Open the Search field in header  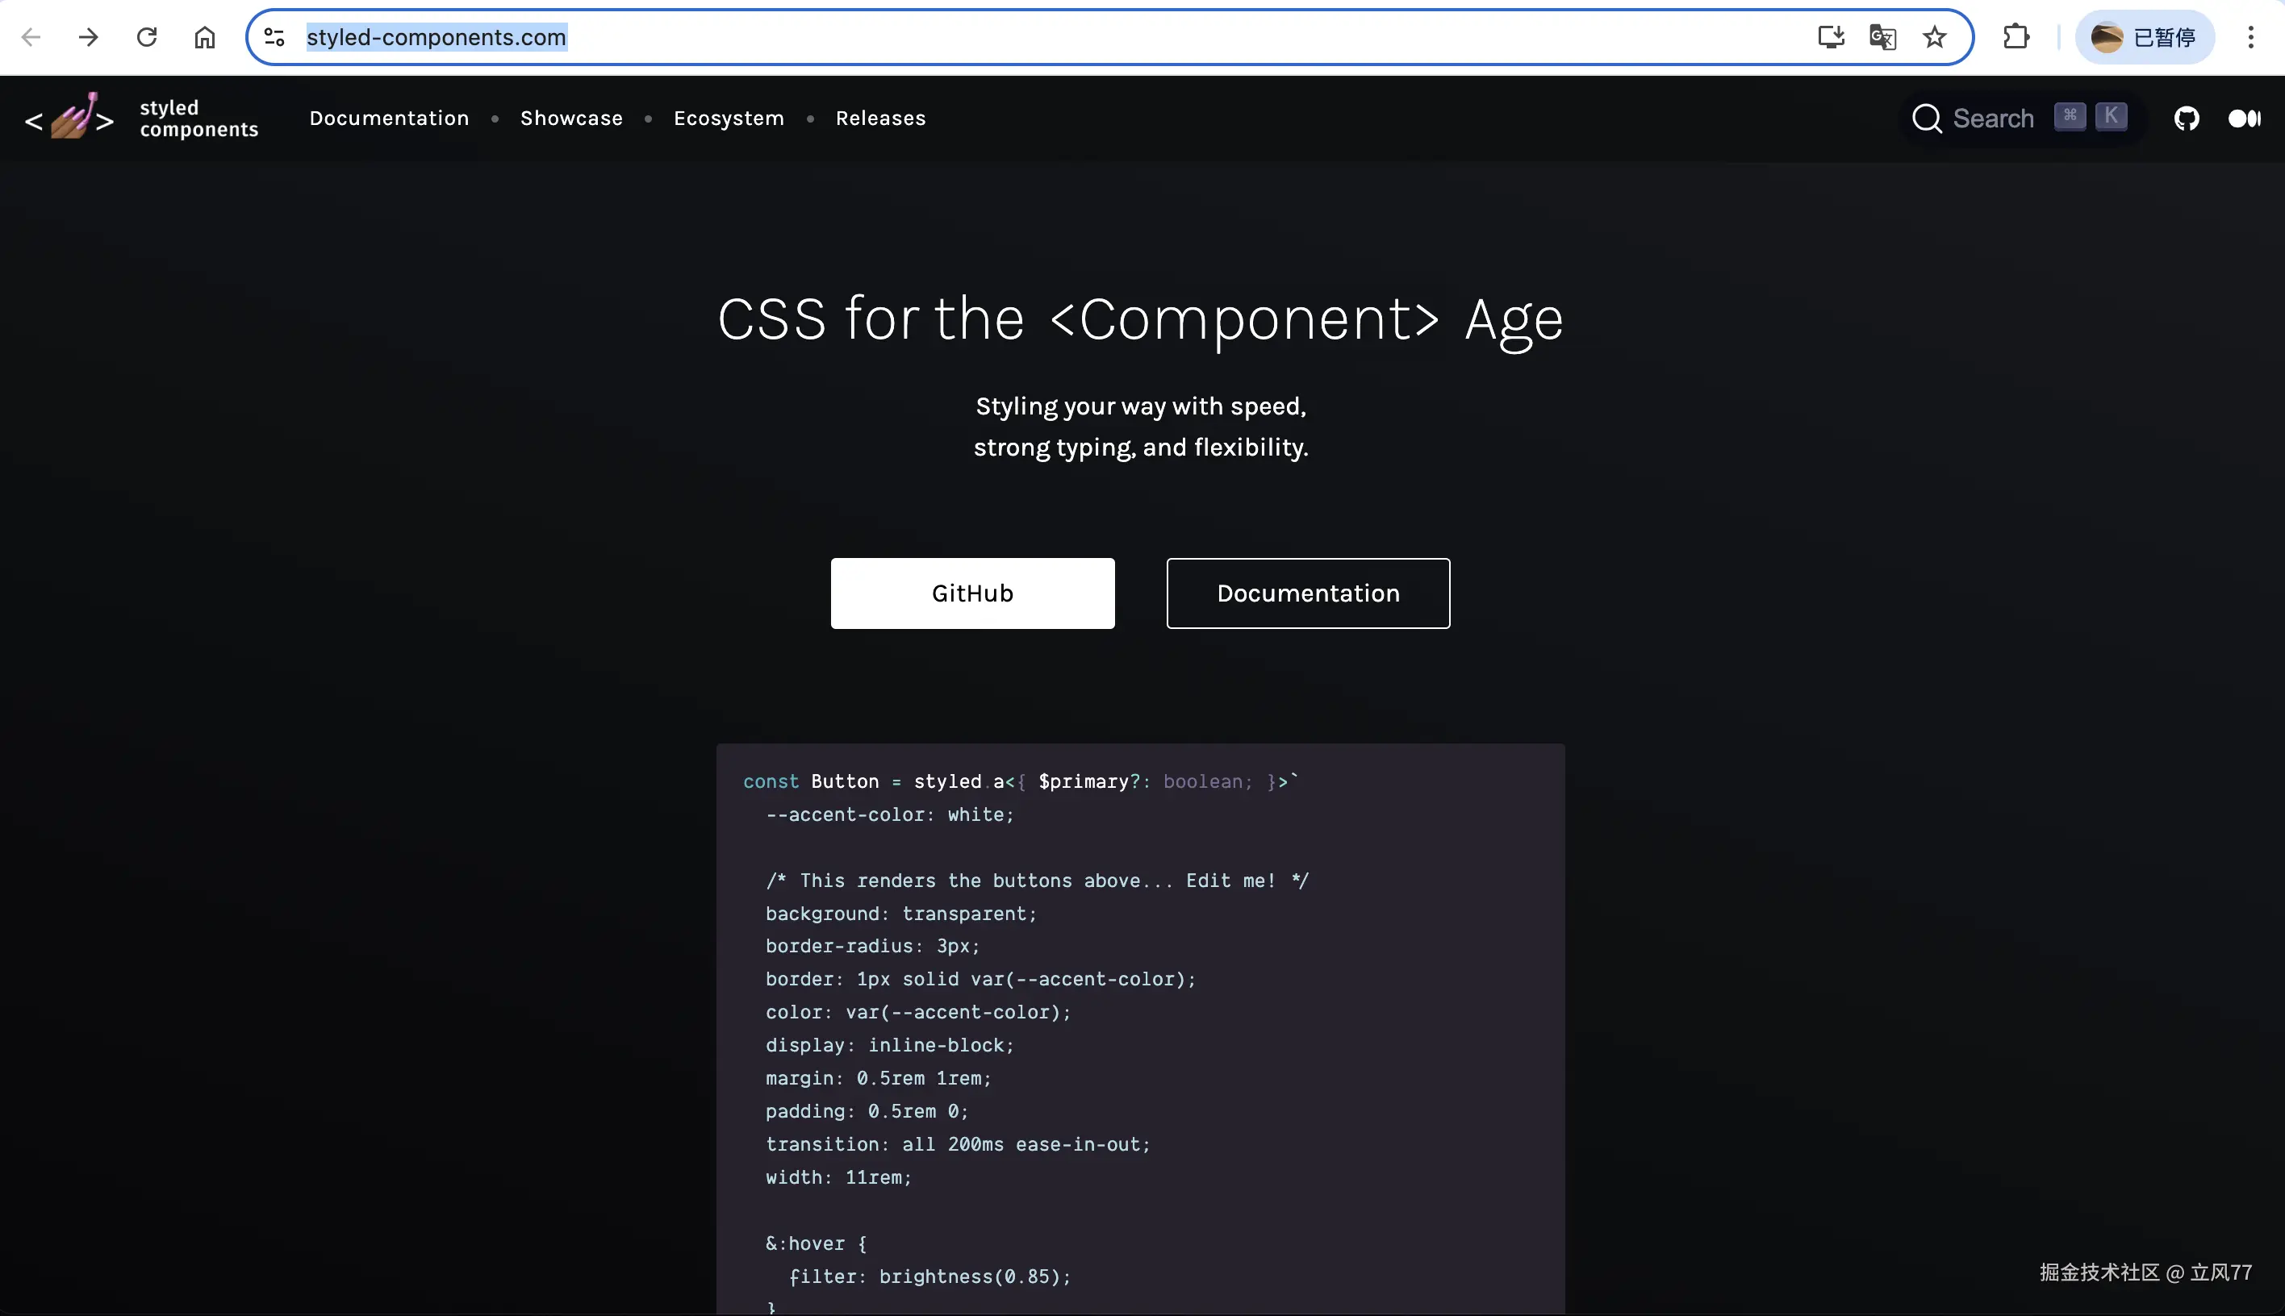click(2020, 119)
